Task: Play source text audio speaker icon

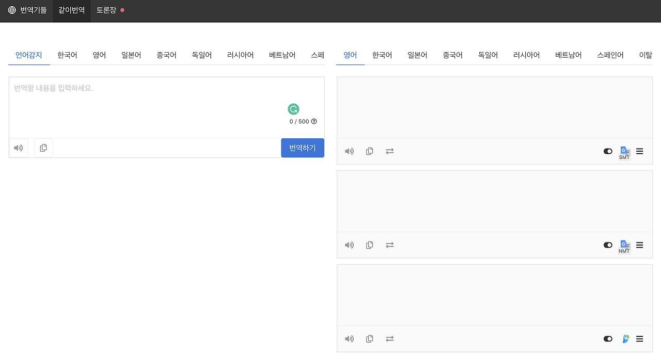Action: point(19,148)
